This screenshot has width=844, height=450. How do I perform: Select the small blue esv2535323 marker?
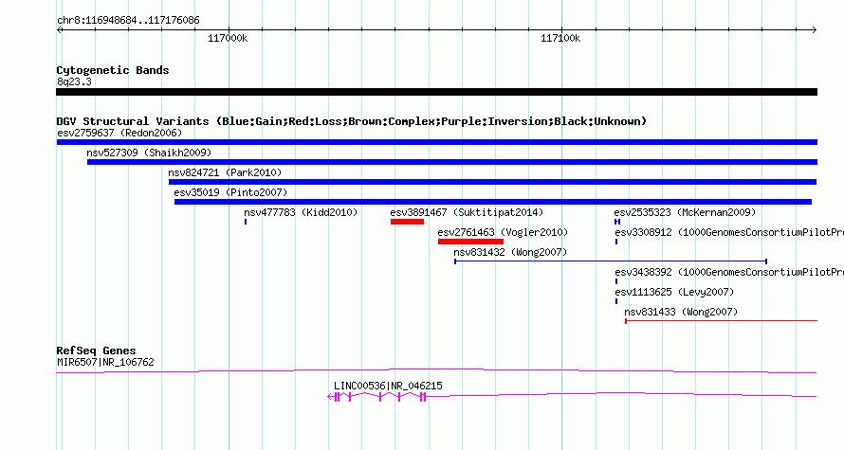pos(617,222)
